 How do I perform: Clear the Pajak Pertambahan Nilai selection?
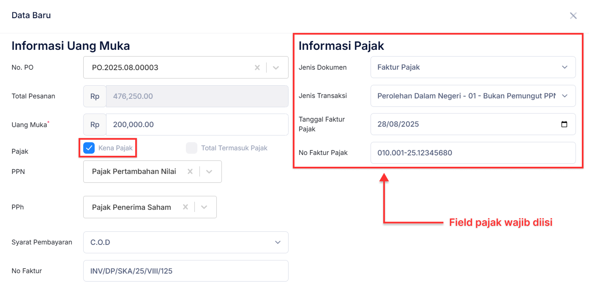coord(190,171)
